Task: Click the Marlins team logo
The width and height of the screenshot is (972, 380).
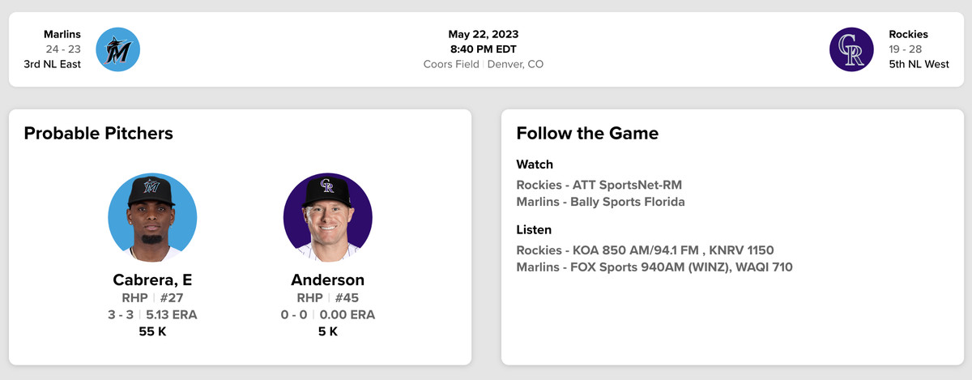Action: pyautogui.click(x=118, y=49)
